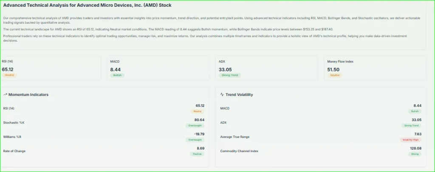Click the Average True Range label

click(x=235, y=137)
